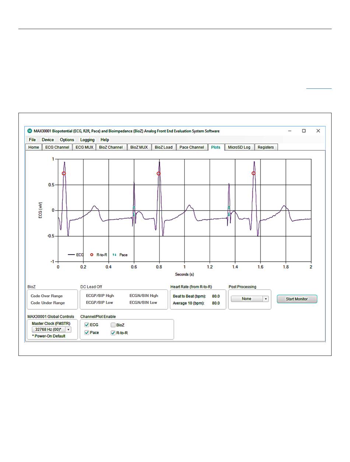Switch to the ECG MUX tab

84,147
